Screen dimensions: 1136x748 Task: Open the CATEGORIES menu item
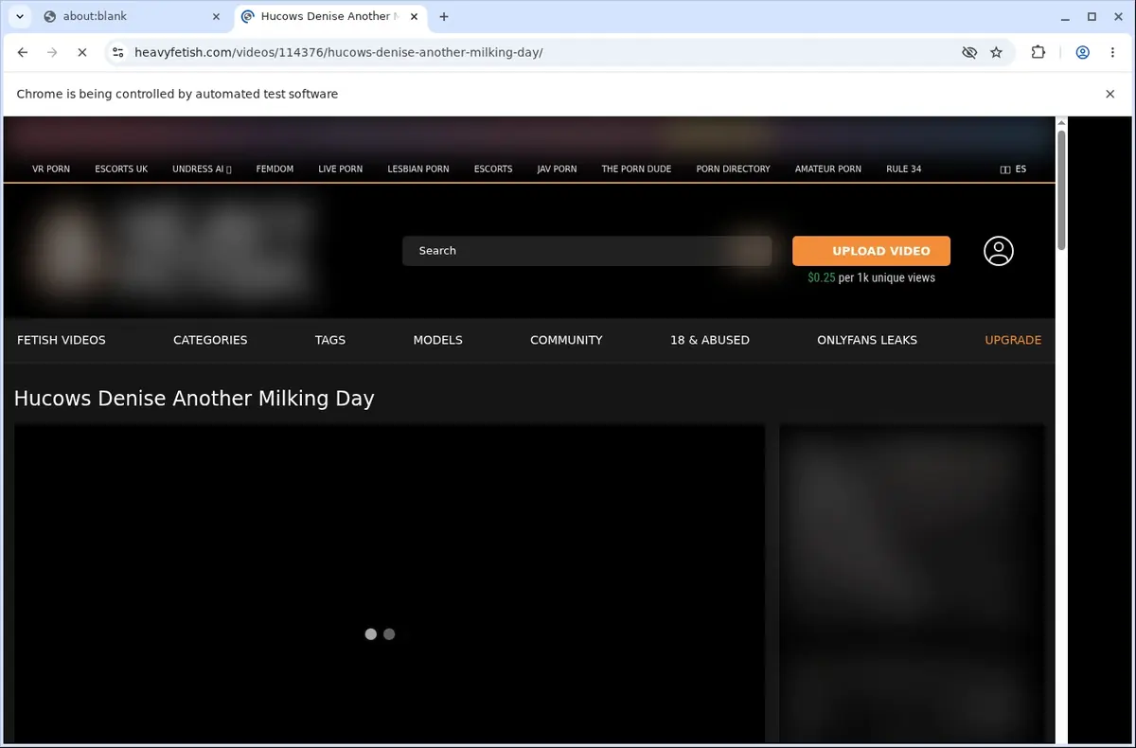pos(210,340)
